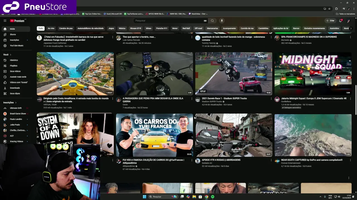Click the Windows taskbar Pesquisar search box

tap(163, 197)
